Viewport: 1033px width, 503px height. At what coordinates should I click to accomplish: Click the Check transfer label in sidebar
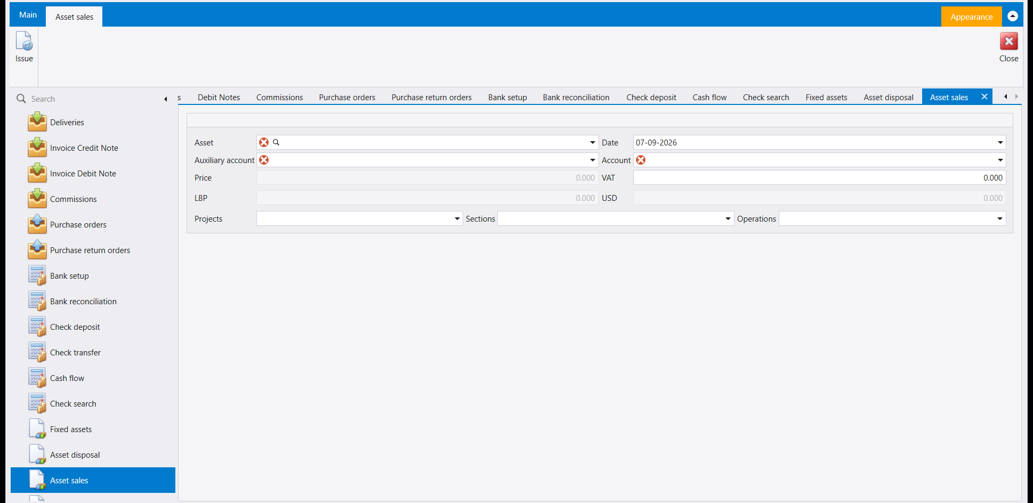click(x=75, y=352)
